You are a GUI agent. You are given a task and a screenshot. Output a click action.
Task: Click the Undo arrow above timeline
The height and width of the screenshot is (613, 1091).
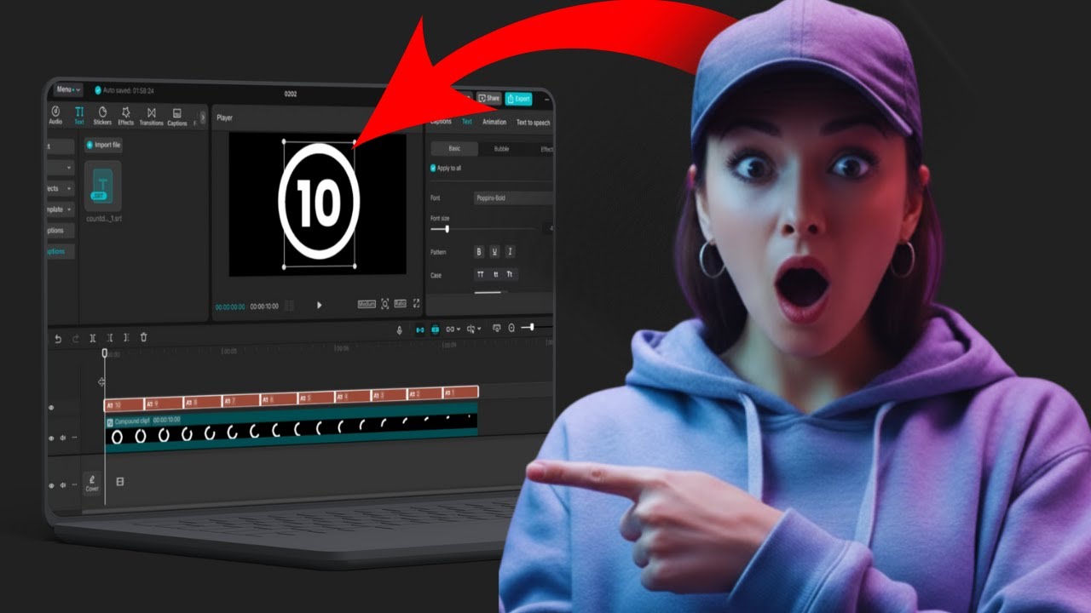coord(58,338)
